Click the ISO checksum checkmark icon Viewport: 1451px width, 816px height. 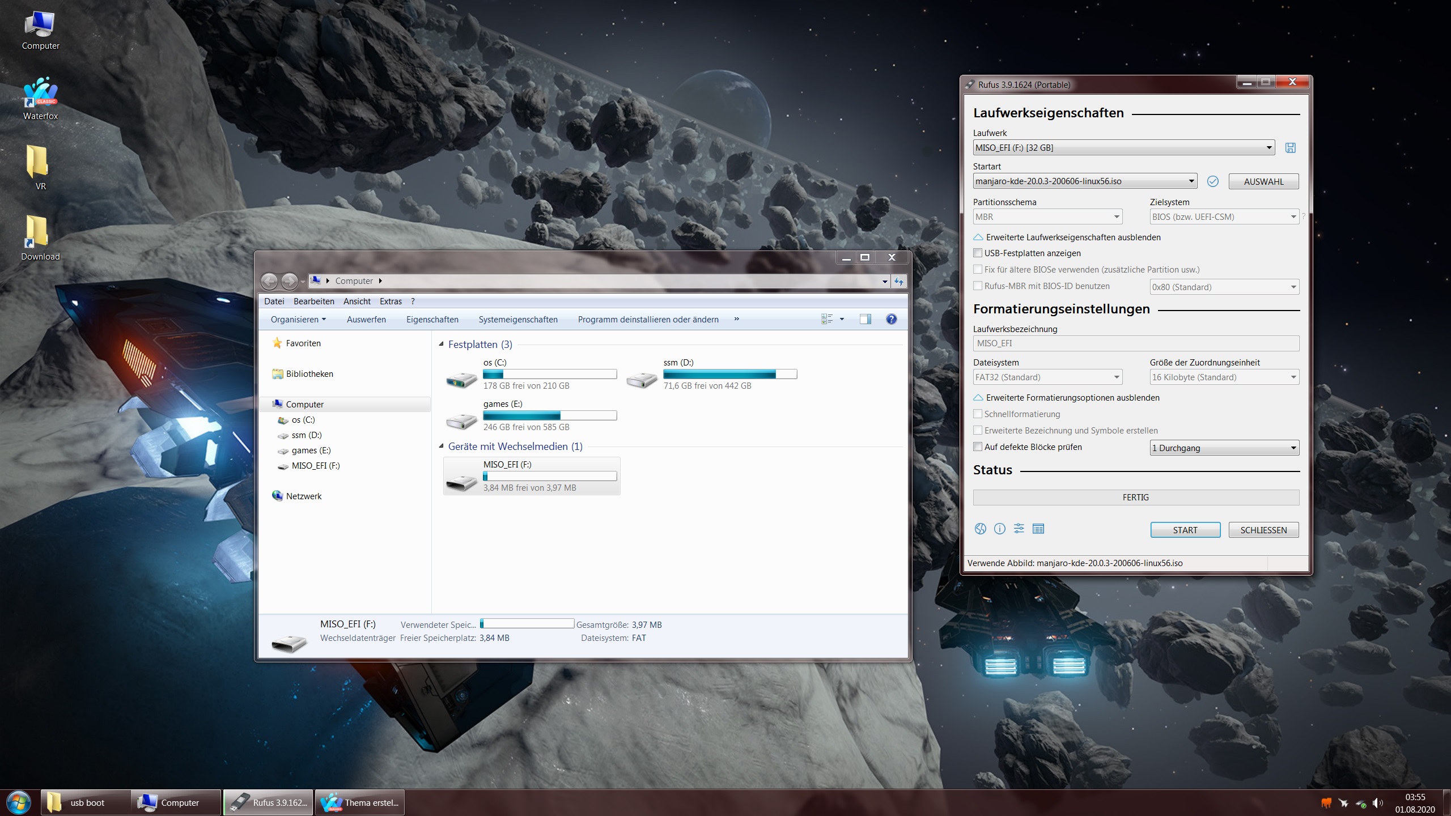pyautogui.click(x=1212, y=181)
